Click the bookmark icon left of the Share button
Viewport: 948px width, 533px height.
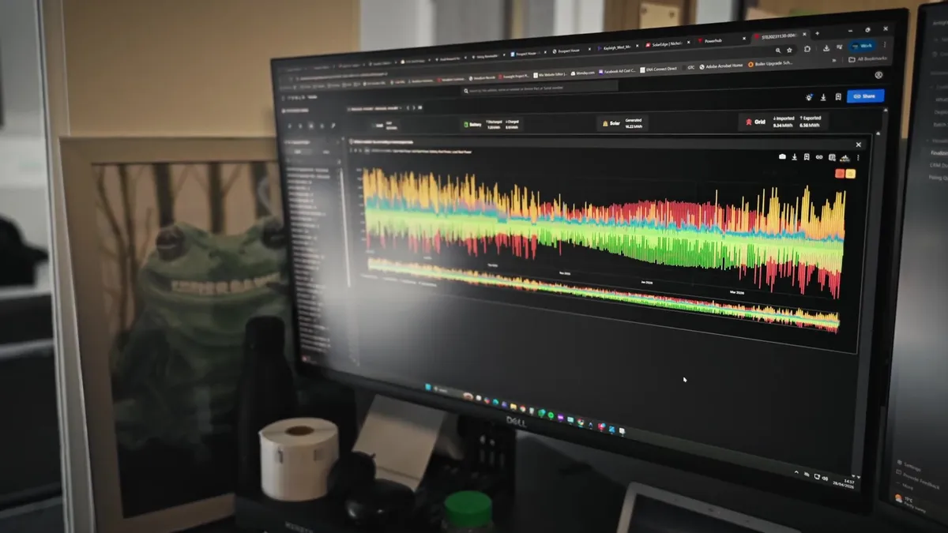pyautogui.click(x=837, y=96)
